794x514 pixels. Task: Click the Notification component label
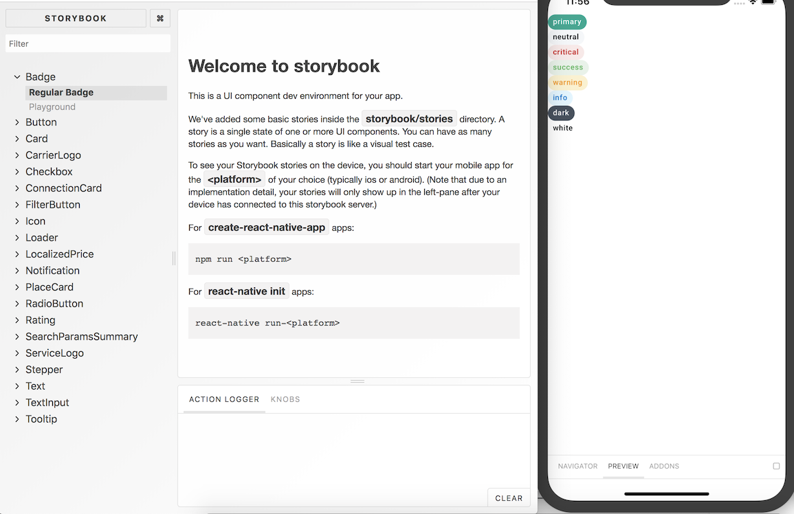53,271
